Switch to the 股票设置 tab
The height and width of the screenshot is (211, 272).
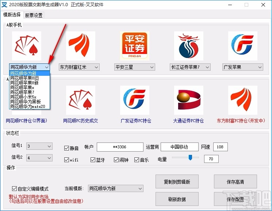(x=34, y=15)
